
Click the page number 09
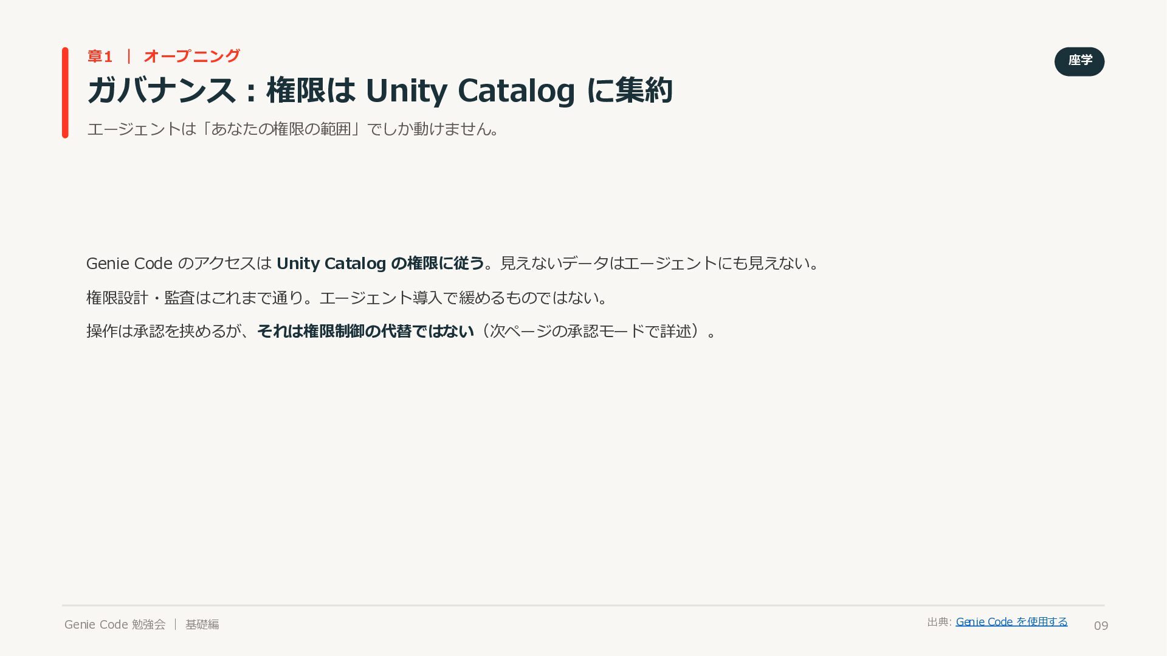[x=1101, y=626]
